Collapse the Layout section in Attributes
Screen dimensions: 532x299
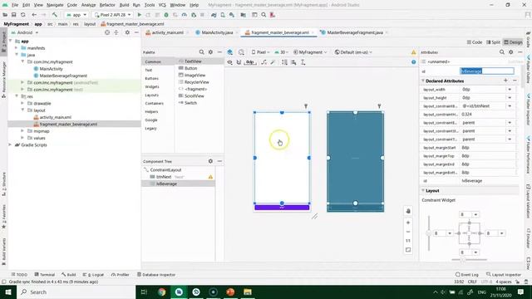pyautogui.click(x=423, y=191)
